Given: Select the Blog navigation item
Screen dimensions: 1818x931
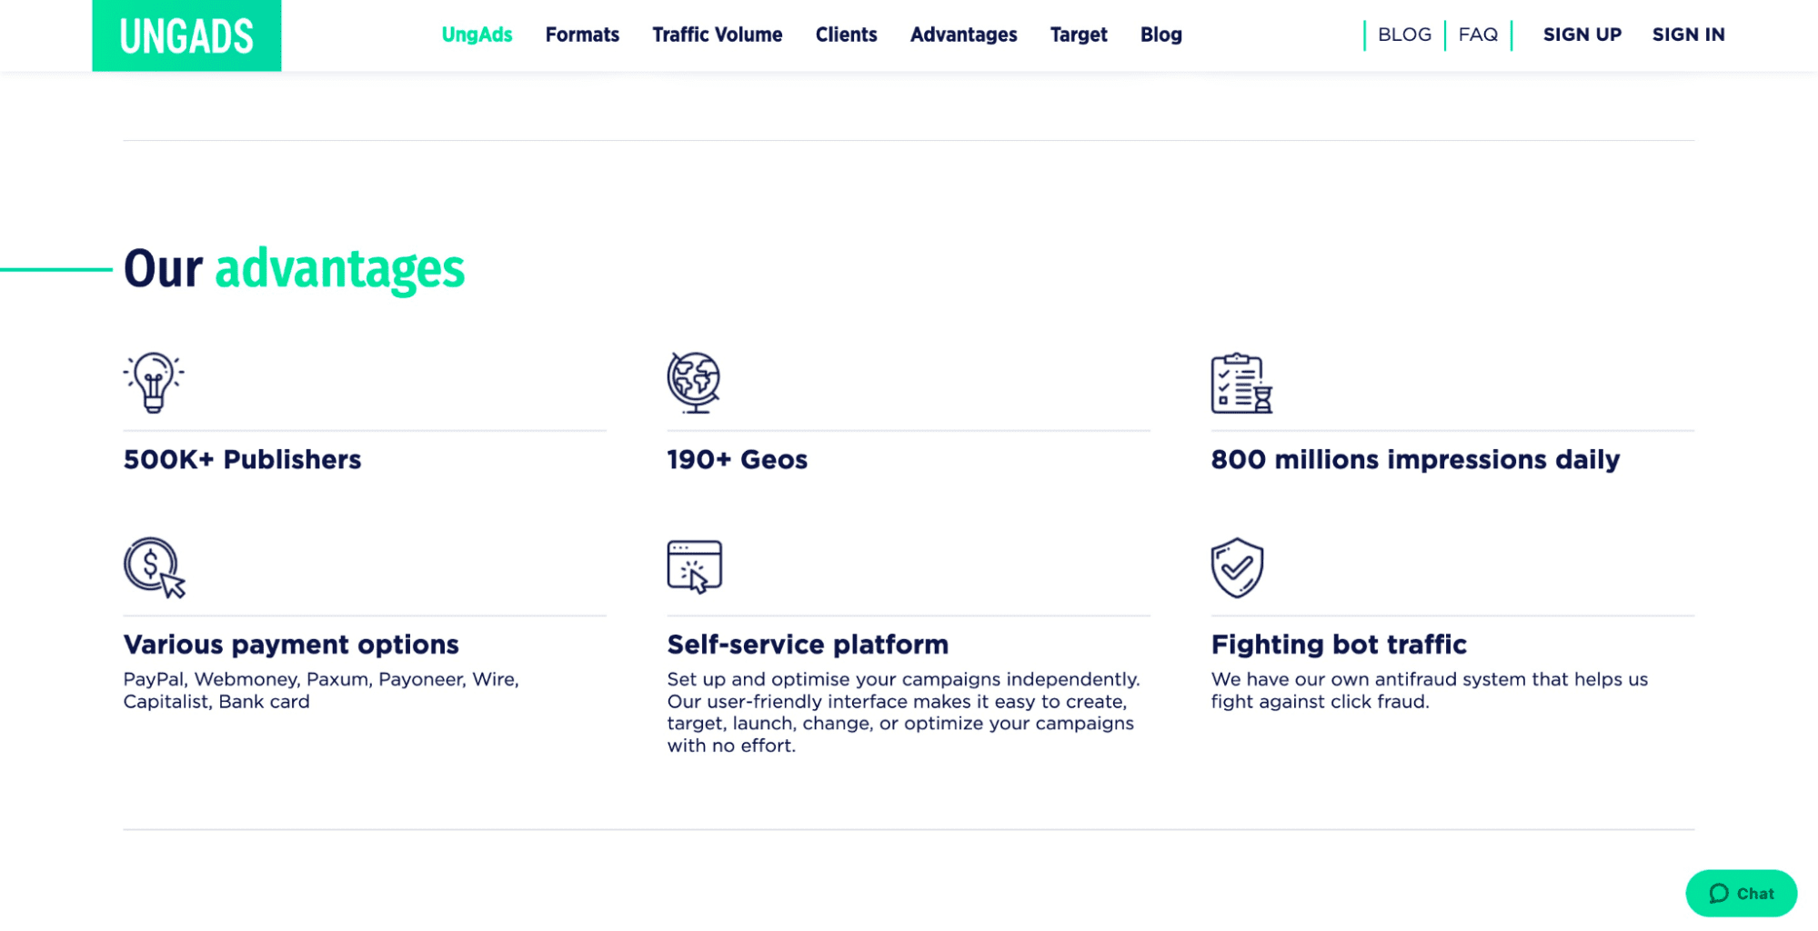Looking at the screenshot, I should (x=1160, y=35).
